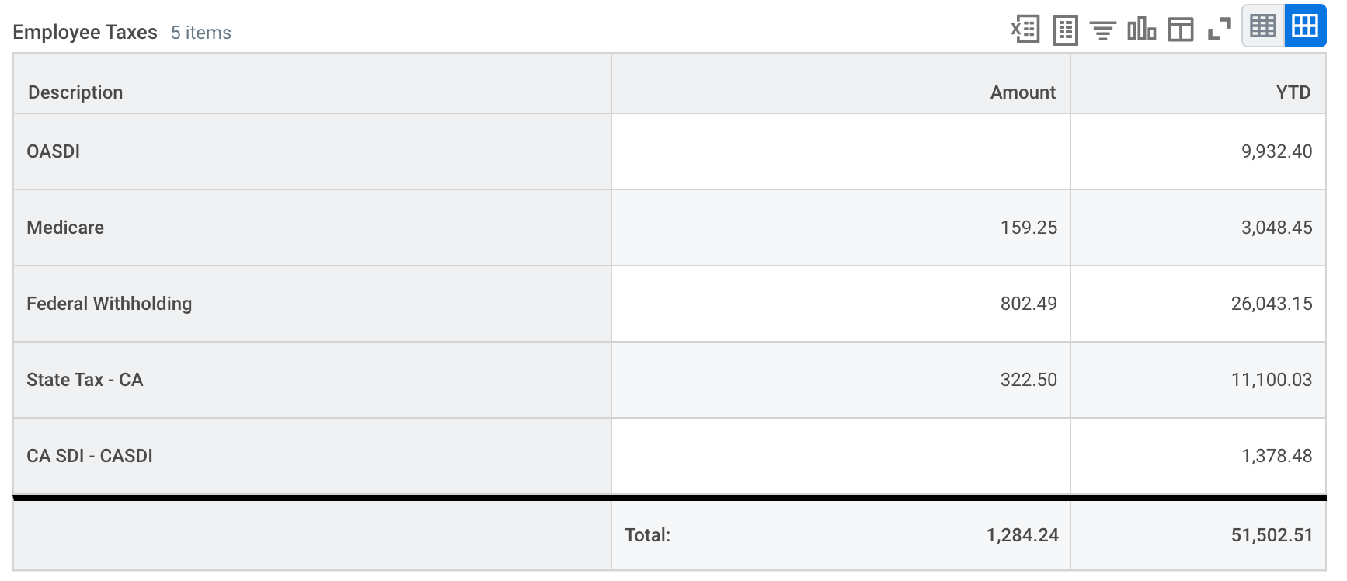
Task: Click the State Tax - CA row
Action: tap(85, 380)
